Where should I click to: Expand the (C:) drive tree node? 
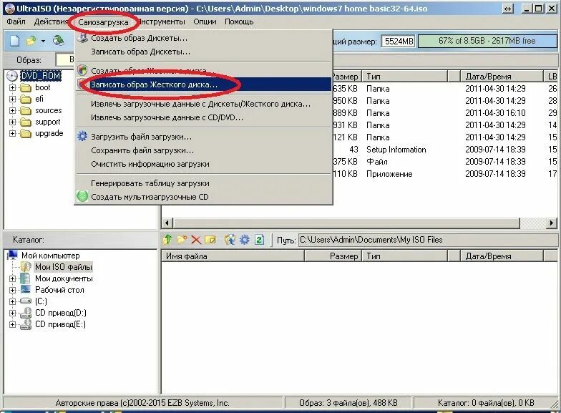point(13,301)
